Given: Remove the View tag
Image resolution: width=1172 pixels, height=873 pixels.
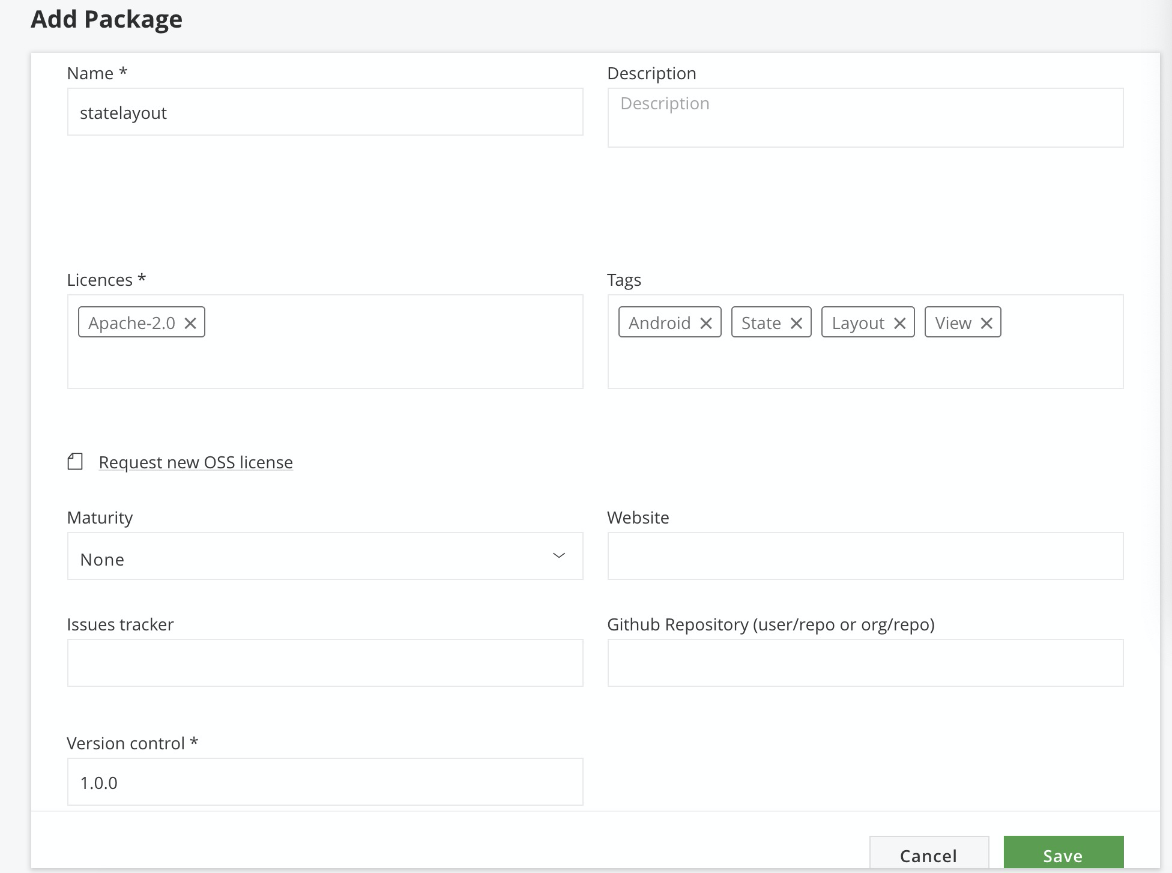Looking at the screenshot, I should 986,323.
